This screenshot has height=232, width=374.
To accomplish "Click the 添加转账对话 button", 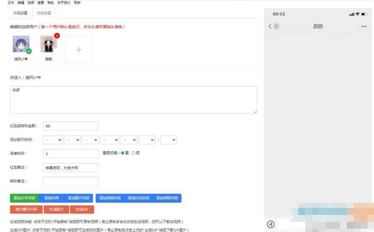I will pyautogui.click(x=167, y=198).
